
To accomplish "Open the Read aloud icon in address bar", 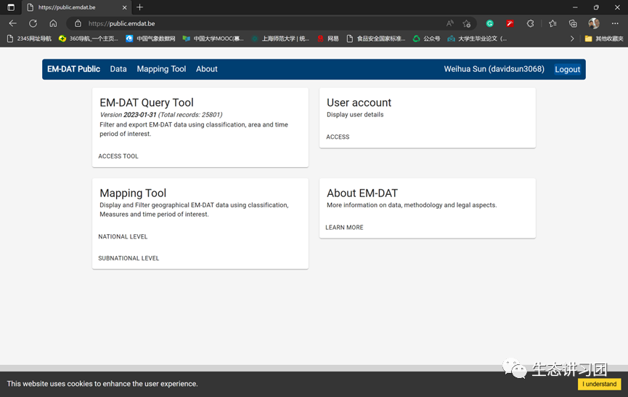I will pyautogui.click(x=450, y=24).
